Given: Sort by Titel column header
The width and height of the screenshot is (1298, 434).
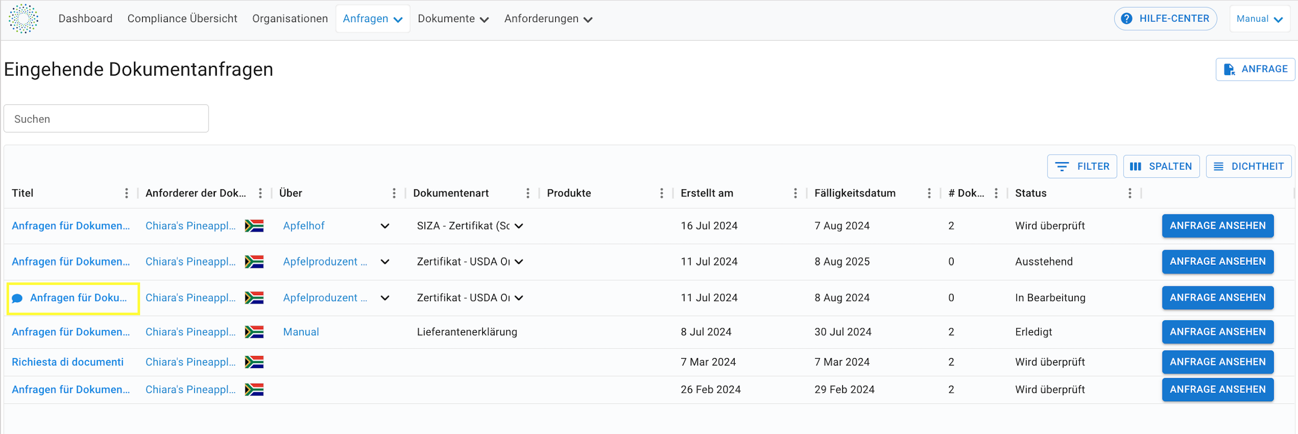Looking at the screenshot, I should tap(23, 193).
